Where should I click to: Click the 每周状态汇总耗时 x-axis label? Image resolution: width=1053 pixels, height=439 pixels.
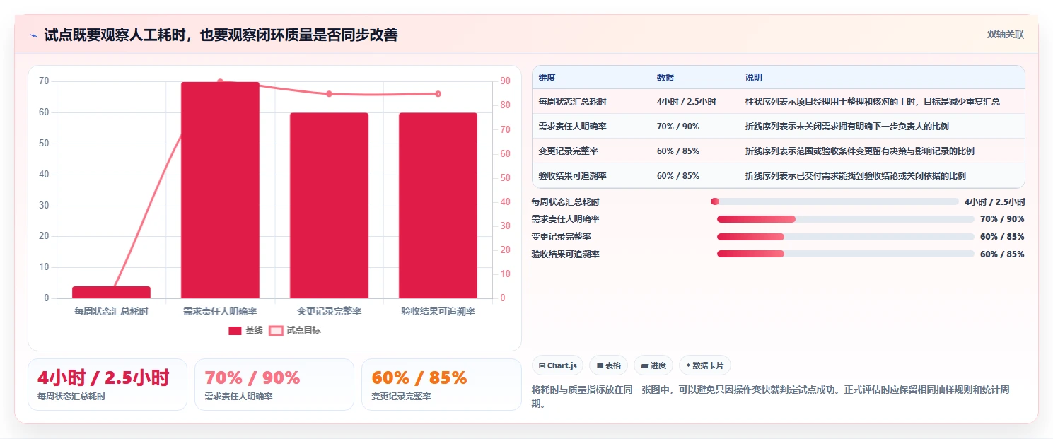click(111, 311)
